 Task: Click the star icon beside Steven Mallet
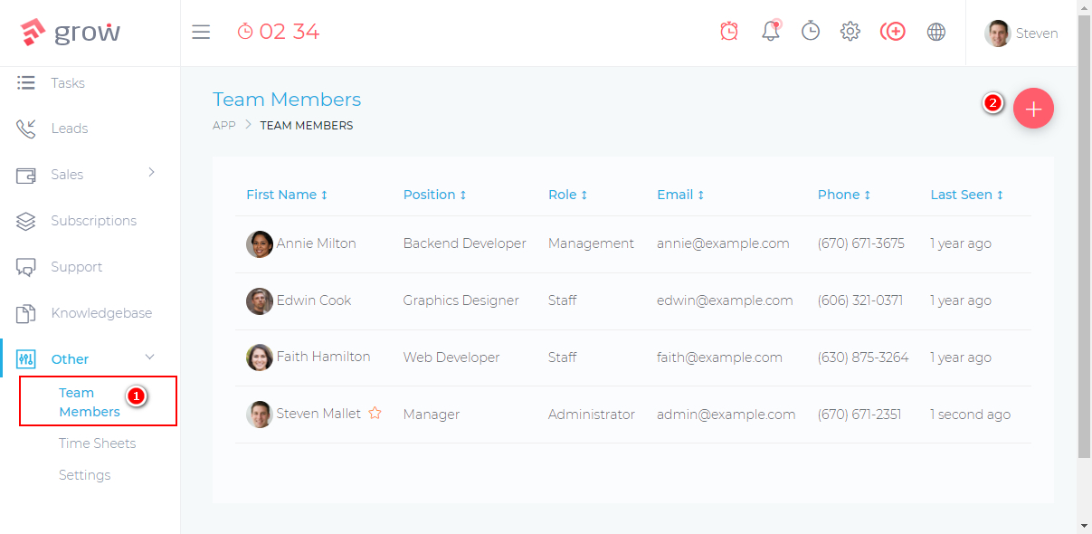click(x=375, y=414)
